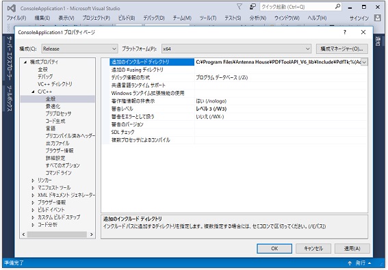The width and height of the screenshot is (388, 270).
Task: Select the デバッグ tree item
Action: tap(45, 77)
